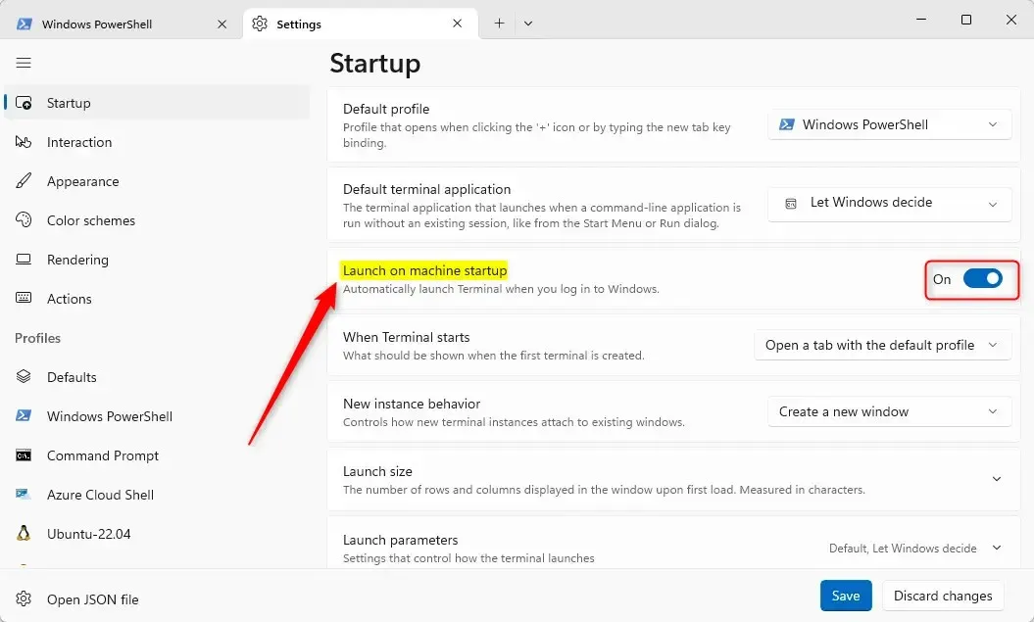Image resolution: width=1034 pixels, height=622 pixels.
Task: Open Actions via the keyboard icon
Action: coord(25,299)
